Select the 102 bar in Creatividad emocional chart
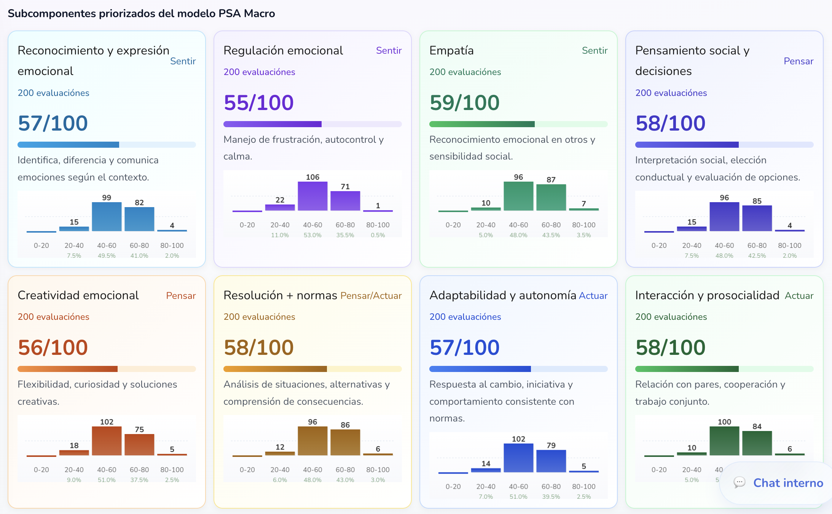This screenshot has width=832, height=514. [x=107, y=441]
